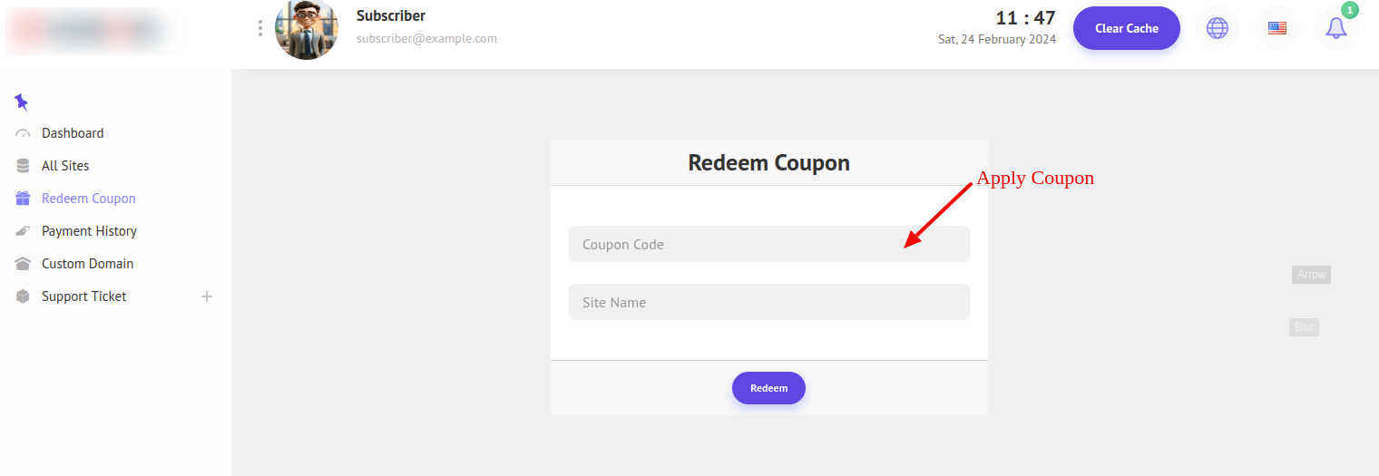Click the pin icon in sidebar

[22, 102]
